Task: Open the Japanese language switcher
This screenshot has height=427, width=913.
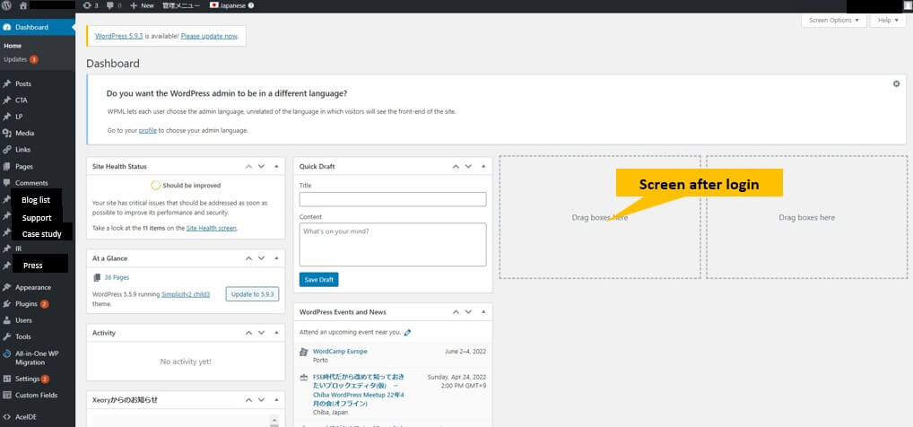Action: point(228,5)
